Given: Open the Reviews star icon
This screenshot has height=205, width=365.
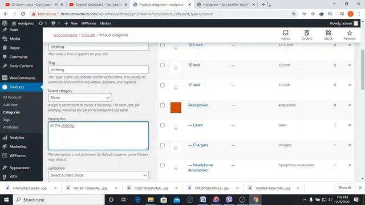Looking at the screenshot, I should click(350, 35).
